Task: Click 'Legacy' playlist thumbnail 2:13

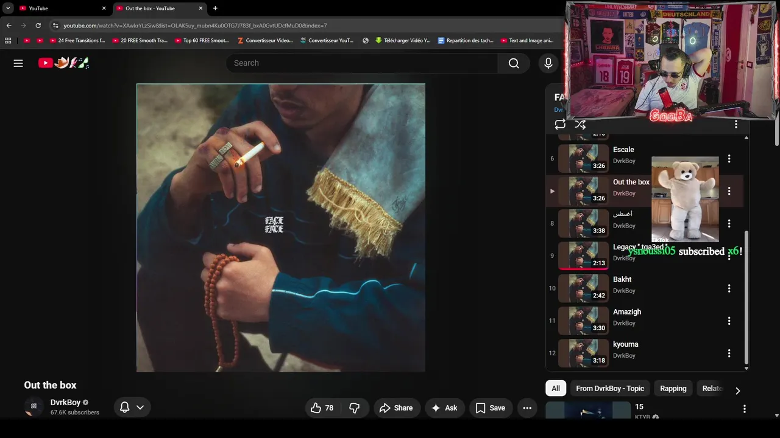Action: (584, 255)
